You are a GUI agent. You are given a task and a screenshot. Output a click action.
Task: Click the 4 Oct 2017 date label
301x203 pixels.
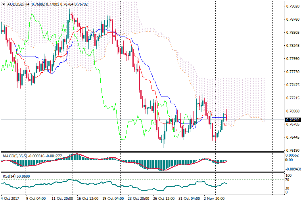[x=11, y=198]
